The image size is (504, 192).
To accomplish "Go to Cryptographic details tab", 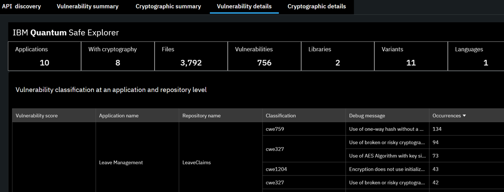I will pyautogui.click(x=316, y=7).
